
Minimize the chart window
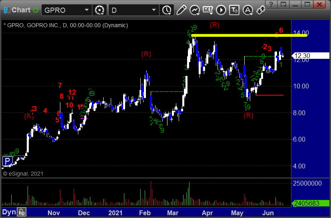[x=295, y=4]
